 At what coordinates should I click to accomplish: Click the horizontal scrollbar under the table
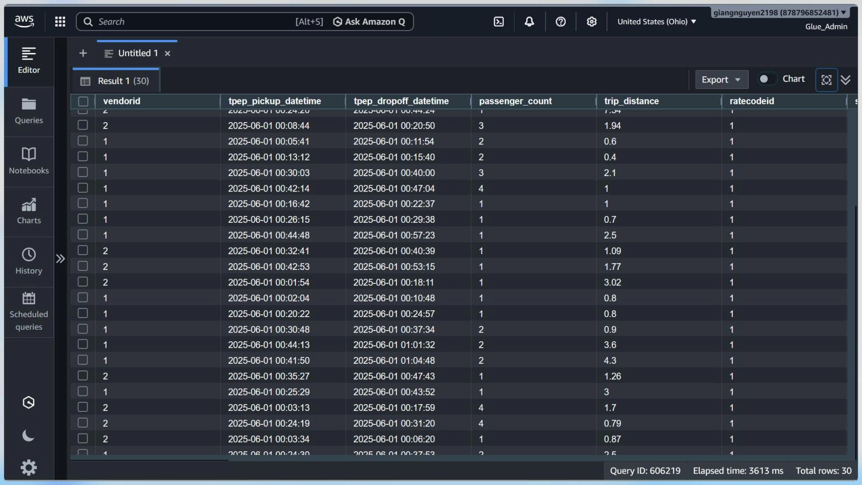click(x=149, y=460)
